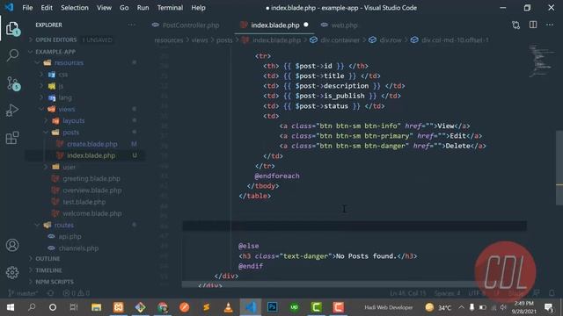This screenshot has height=316, width=563.
Task: Click the editor vertical scrollbar
Action: [559, 168]
